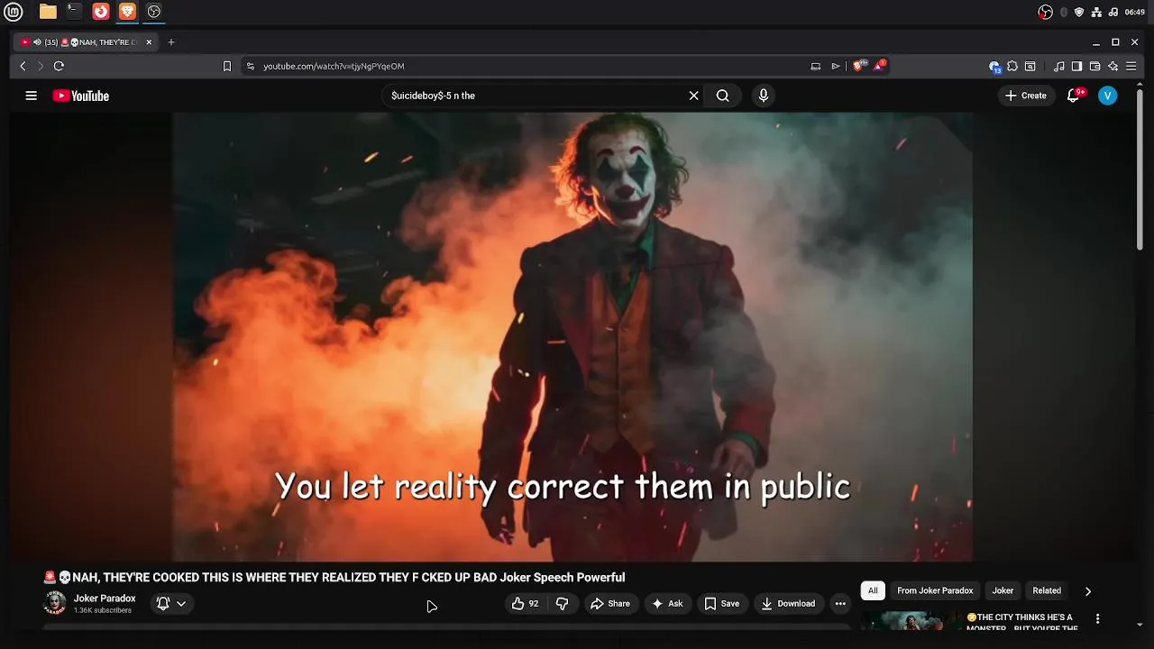This screenshot has width=1154, height=649.
Task: Dislike the video with thumbs down
Action: [x=563, y=604]
